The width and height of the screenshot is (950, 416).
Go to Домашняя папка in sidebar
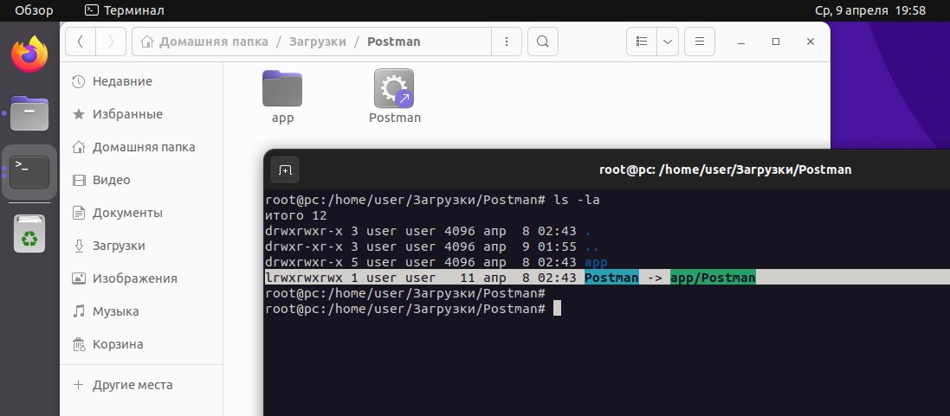pyautogui.click(x=141, y=147)
